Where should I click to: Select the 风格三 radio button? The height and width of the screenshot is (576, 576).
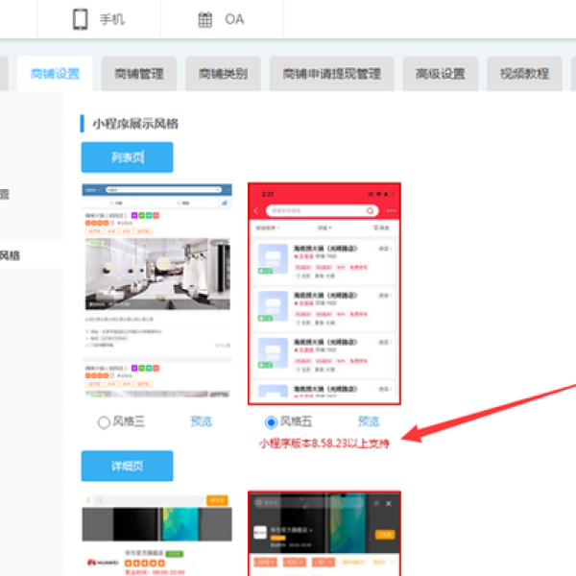[x=104, y=421]
